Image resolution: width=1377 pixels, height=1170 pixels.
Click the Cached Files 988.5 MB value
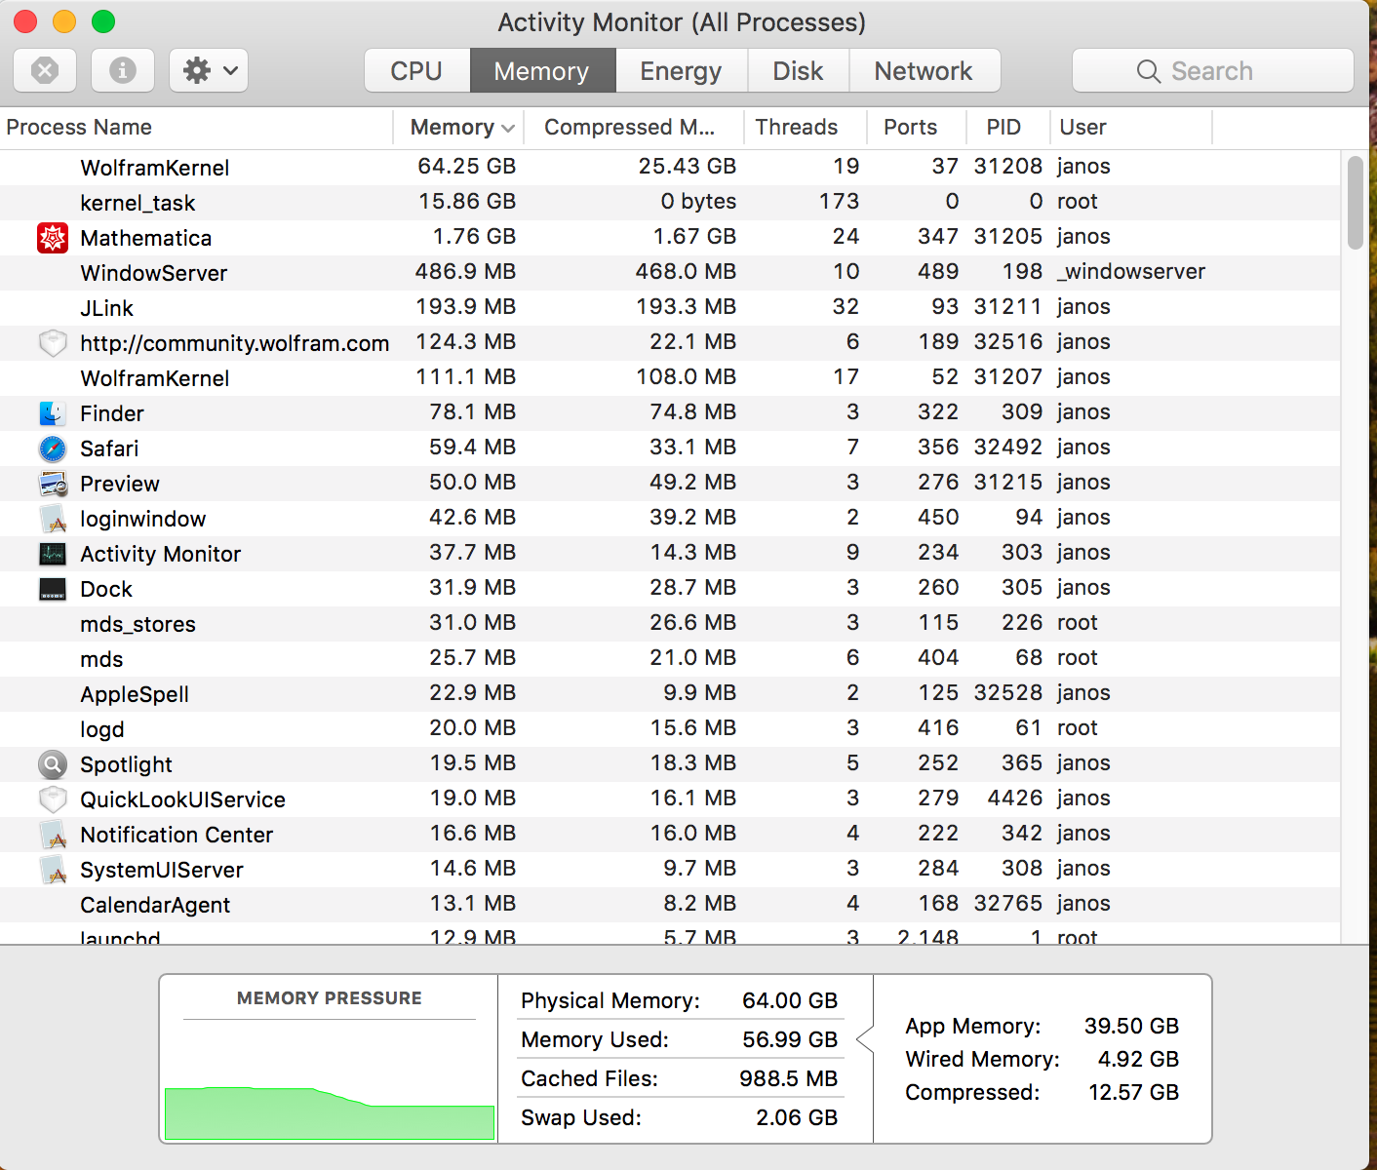[788, 1078]
